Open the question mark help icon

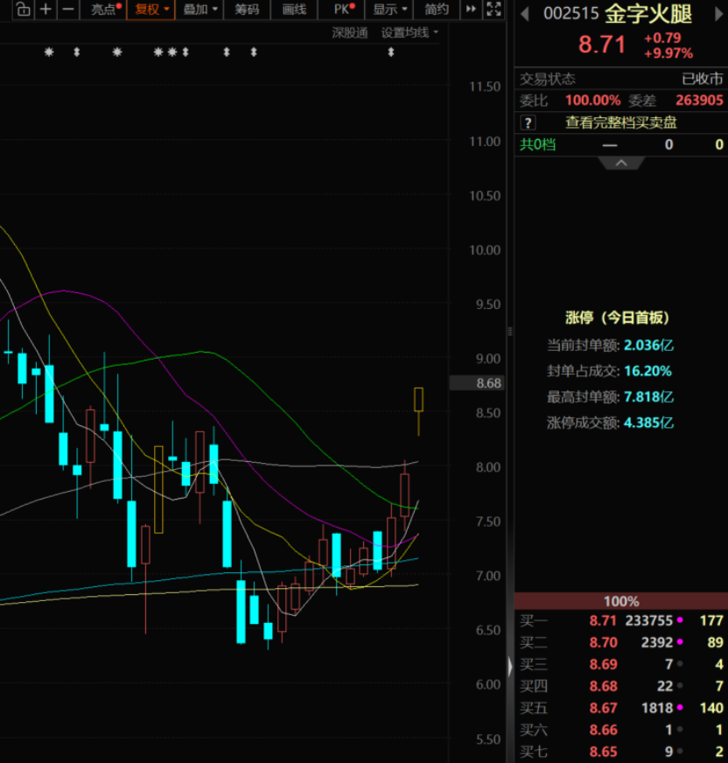point(528,122)
